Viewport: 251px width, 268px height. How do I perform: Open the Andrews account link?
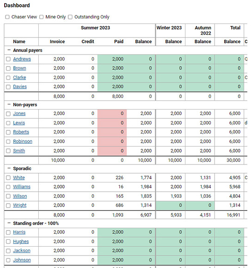pyautogui.click(x=22, y=59)
